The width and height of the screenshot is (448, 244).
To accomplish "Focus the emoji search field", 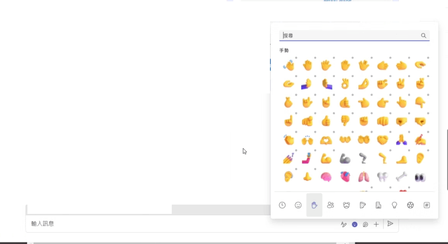I will (354, 35).
